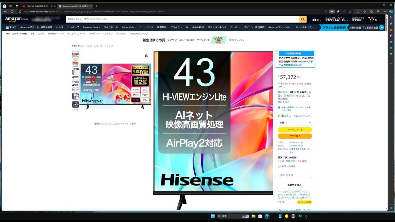Click the browser back arrow

click(5, 11)
